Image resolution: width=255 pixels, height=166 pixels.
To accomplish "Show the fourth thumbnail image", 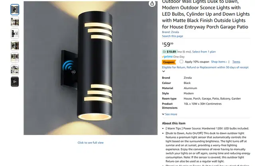I will pos(15,46).
